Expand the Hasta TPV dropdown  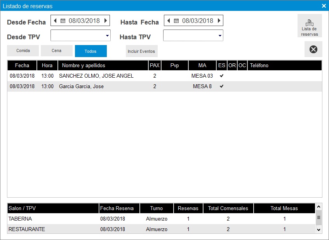coord(220,36)
